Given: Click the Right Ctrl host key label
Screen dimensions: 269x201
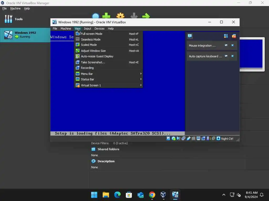Looking at the screenshot, I should point(227,139).
